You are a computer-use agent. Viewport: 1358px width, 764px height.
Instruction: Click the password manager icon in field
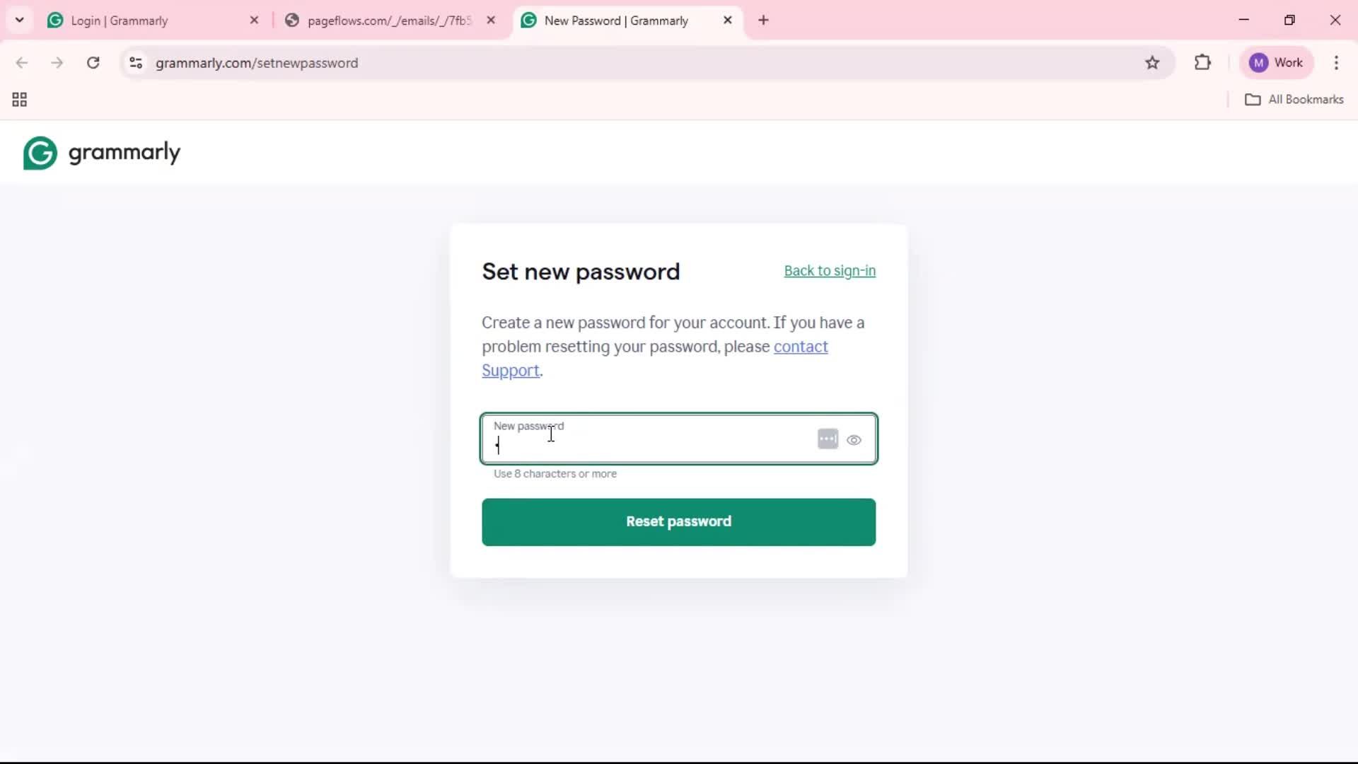(828, 439)
